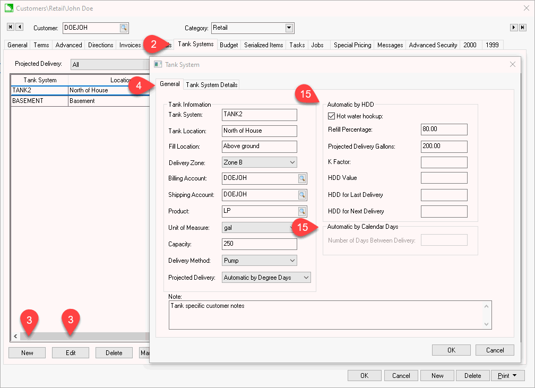Select the Serialized Items tab
Screen dimensions: 535x388
point(263,45)
